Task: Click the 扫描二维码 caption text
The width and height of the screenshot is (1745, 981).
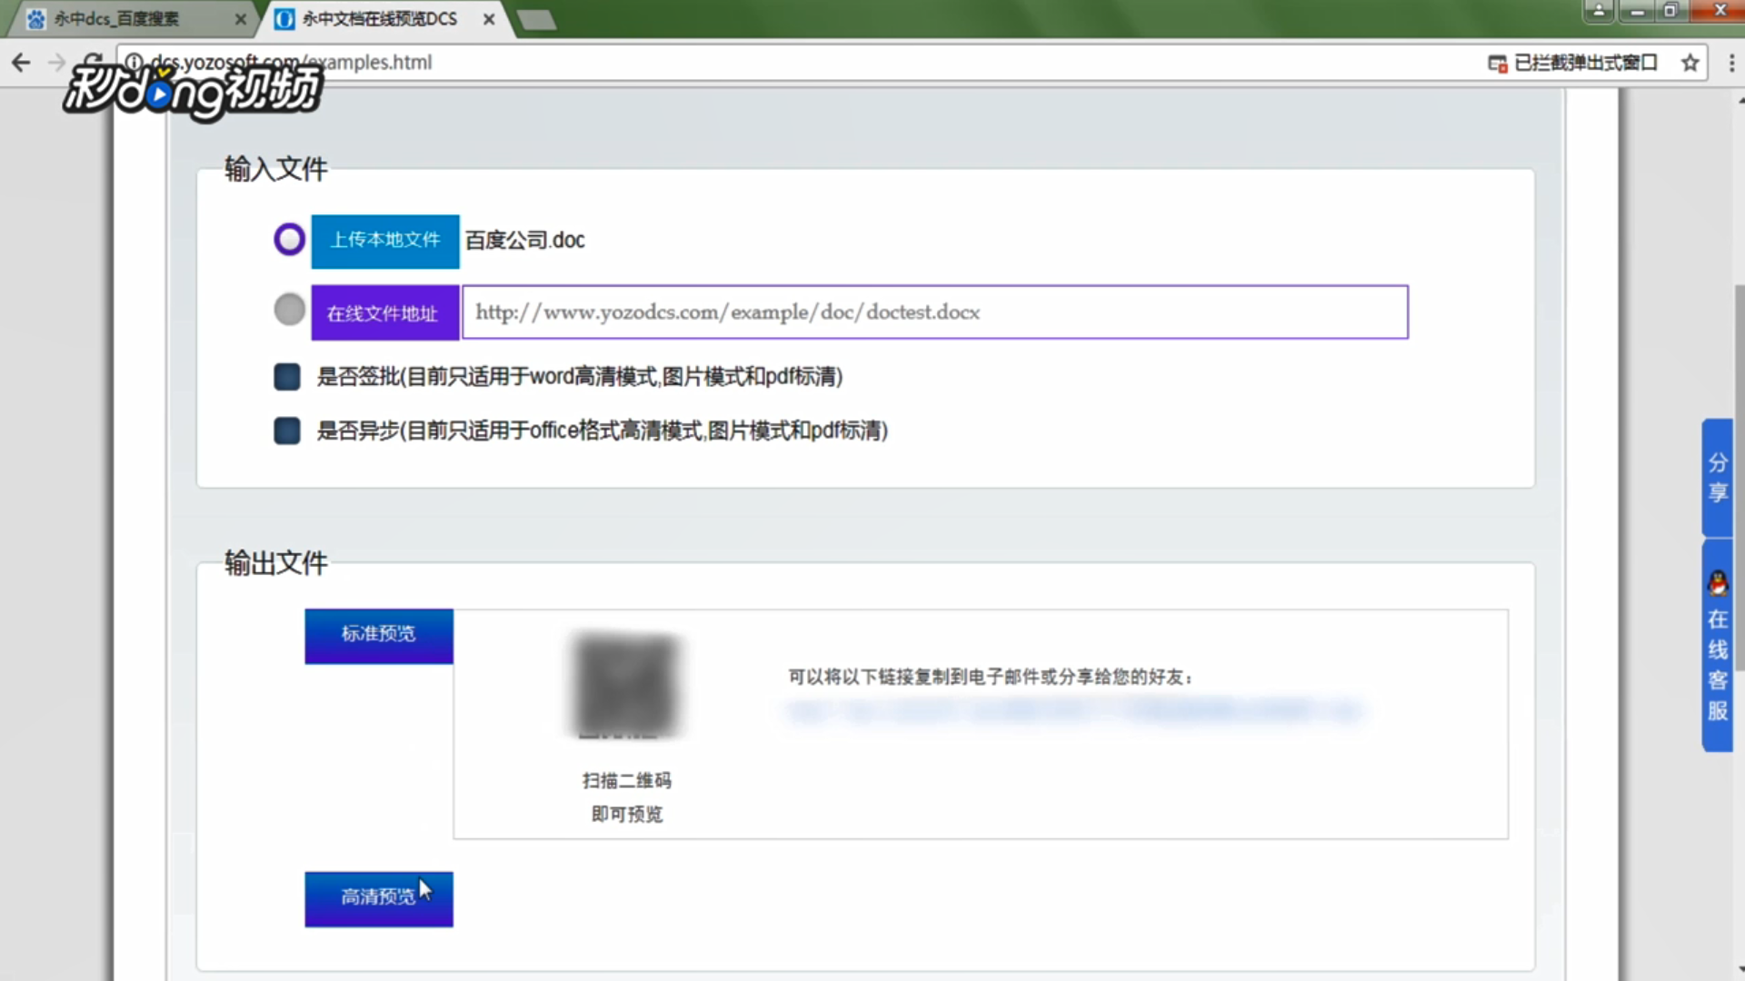Action: click(627, 780)
